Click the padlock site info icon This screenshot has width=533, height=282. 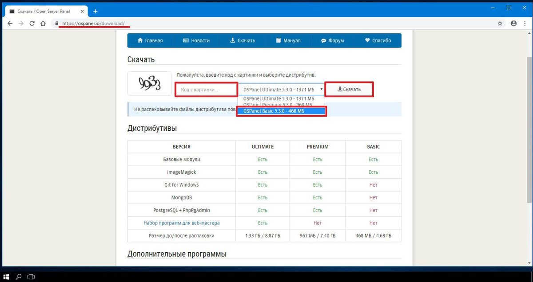(x=56, y=23)
